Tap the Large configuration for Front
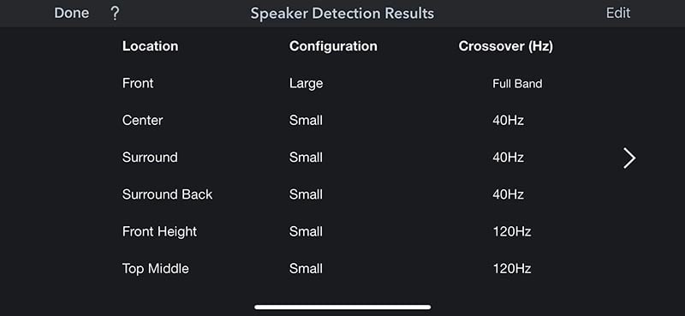This screenshot has width=685, height=316. (306, 83)
